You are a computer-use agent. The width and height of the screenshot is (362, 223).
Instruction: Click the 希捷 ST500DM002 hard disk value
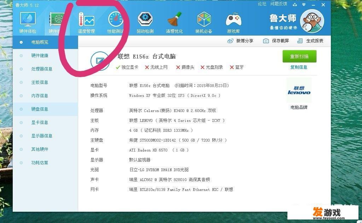(178, 140)
